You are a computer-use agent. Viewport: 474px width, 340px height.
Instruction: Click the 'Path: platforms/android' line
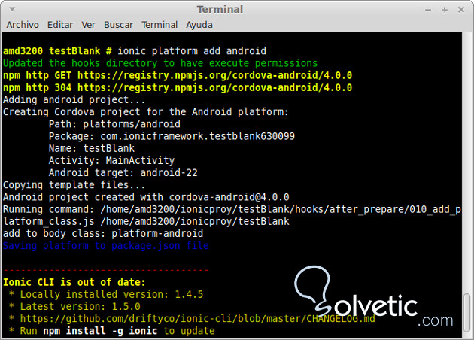(x=114, y=124)
